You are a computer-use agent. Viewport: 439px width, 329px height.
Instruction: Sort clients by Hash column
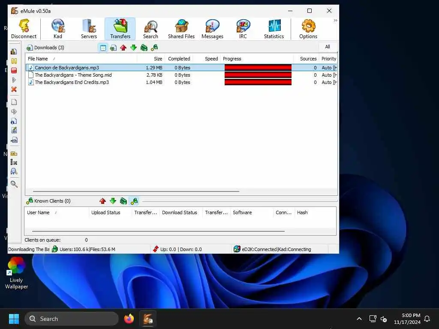315,212
